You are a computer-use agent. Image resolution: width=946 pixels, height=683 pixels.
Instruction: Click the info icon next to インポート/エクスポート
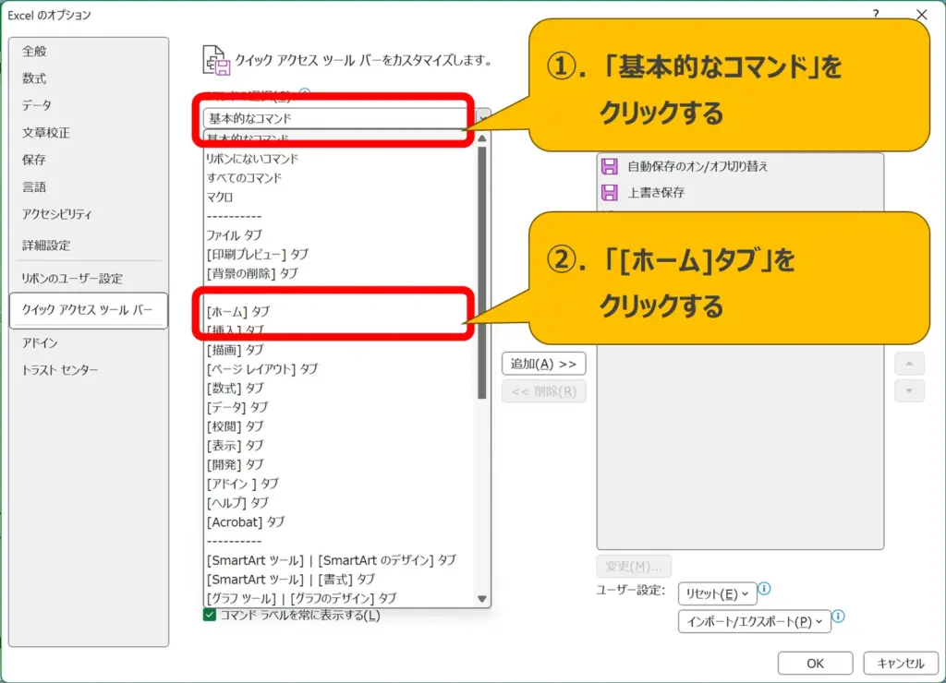click(839, 617)
